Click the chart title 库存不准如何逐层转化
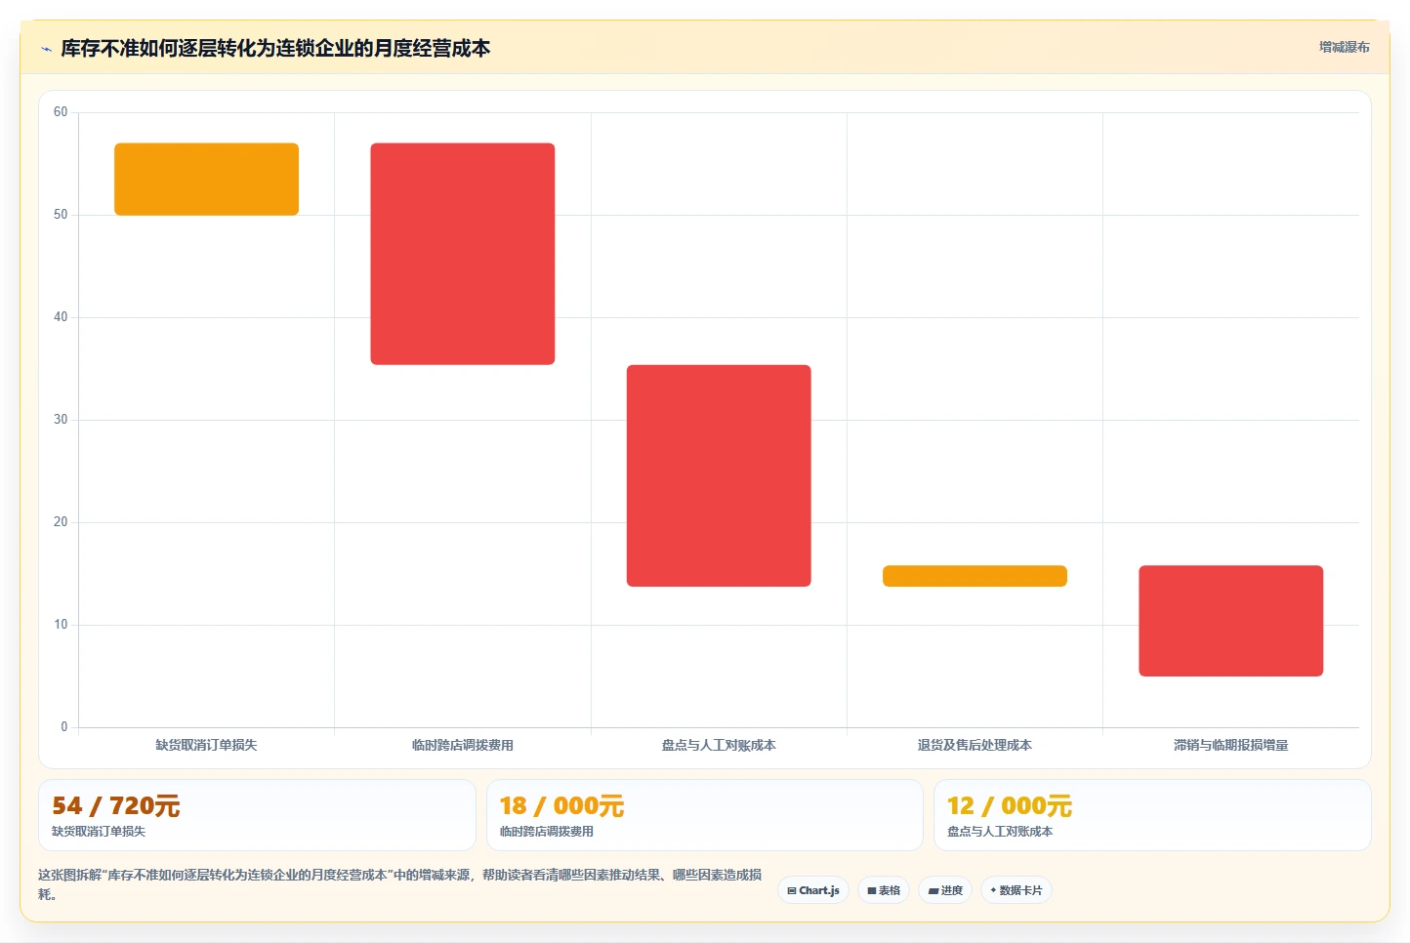The width and height of the screenshot is (1410, 943). pos(275,48)
